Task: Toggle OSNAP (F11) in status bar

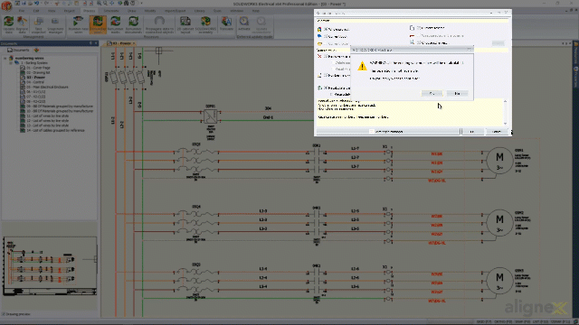Action: pyautogui.click(x=560, y=322)
